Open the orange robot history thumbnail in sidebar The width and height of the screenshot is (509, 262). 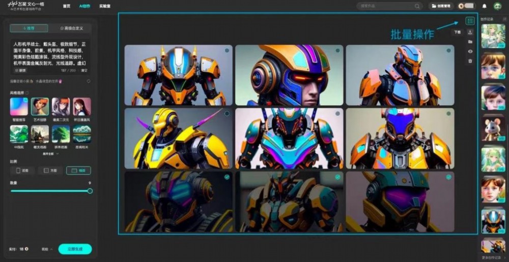tap(493, 221)
